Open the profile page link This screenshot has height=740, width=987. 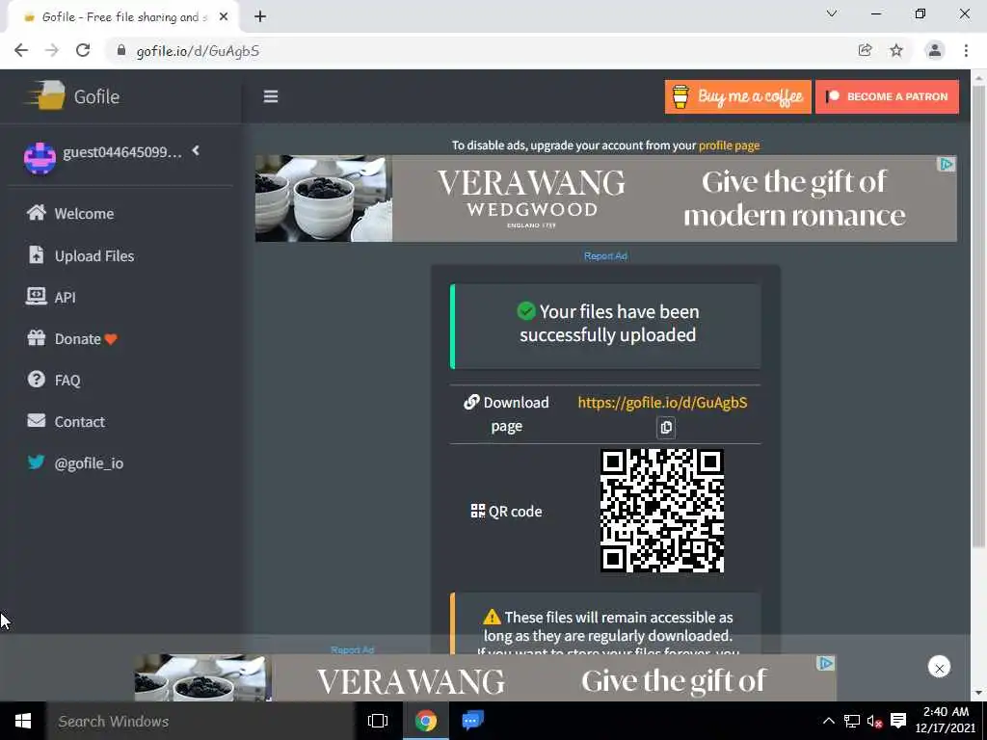[x=729, y=145]
